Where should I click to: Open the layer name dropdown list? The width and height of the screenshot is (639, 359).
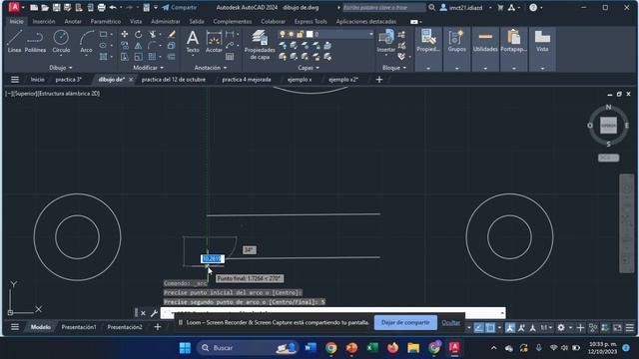pyautogui.click(x=370, y=35)
